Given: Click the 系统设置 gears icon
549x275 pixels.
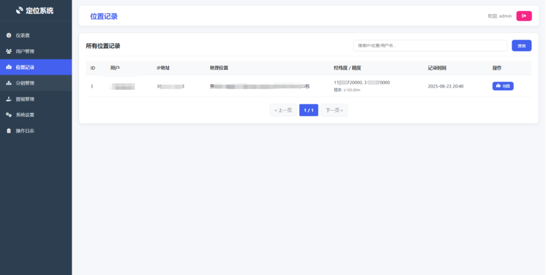Looking at the screenshot, I should (x=9, y=115).
